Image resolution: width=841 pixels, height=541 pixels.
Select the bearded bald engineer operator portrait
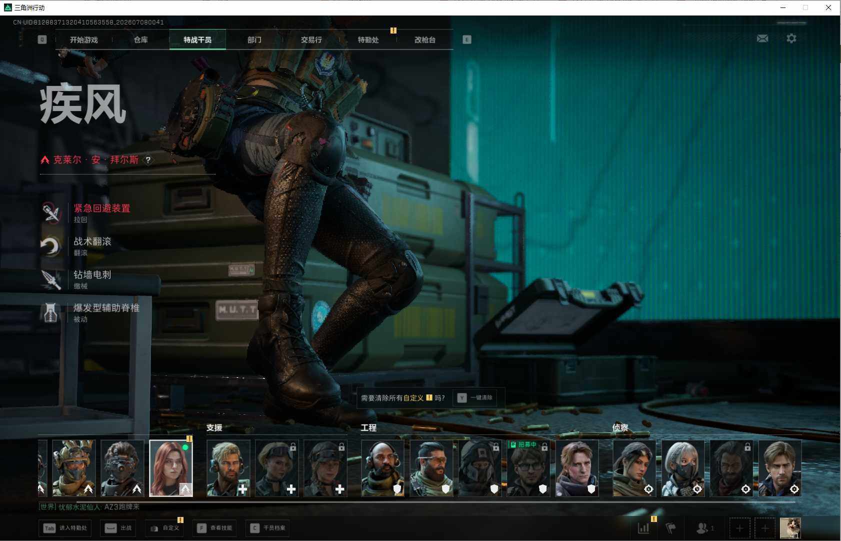tap(382, 468)
